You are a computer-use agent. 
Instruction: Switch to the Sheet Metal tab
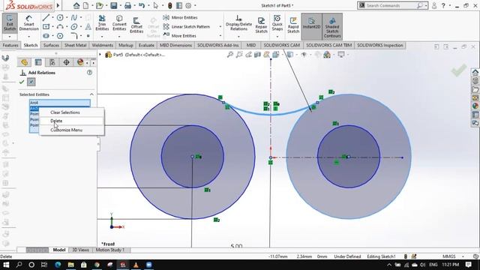tap(75, 45)
